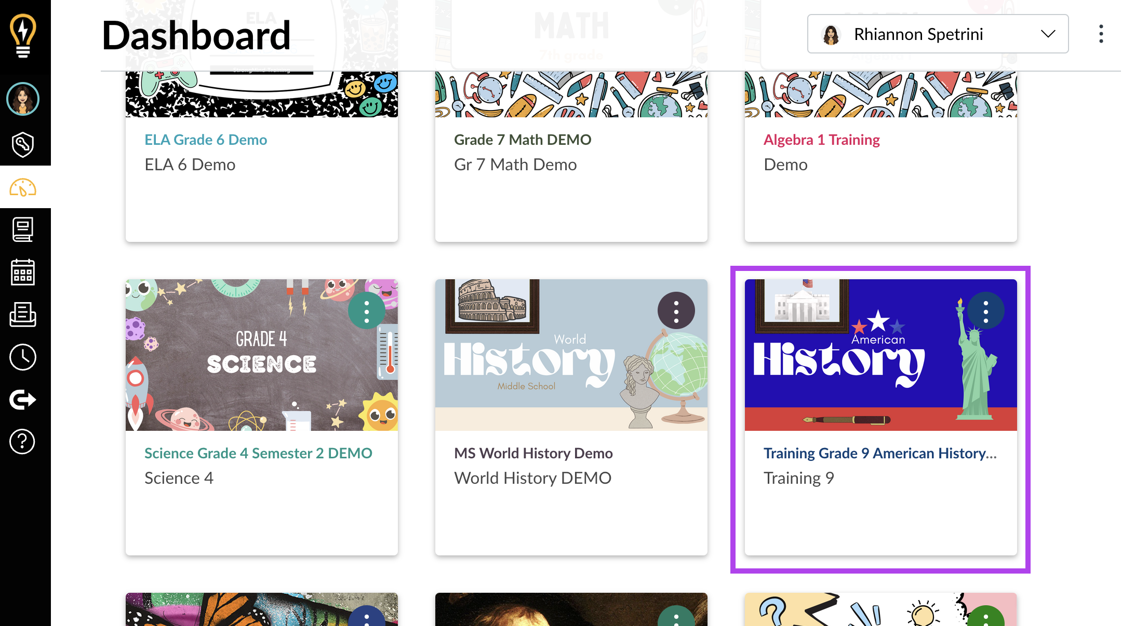Viewport: 1148px width, 626px height.
Task: Click the ELA composition notebook card image
Action: click(x=262, y=94)
